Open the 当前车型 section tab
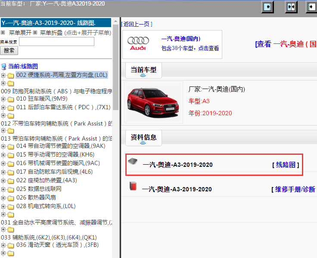Screen dimensions: 317x258 (x=143, y=70)
